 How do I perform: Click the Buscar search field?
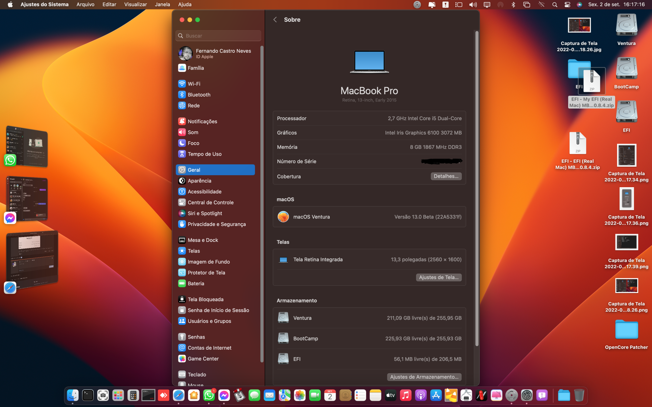click(218, 36)
